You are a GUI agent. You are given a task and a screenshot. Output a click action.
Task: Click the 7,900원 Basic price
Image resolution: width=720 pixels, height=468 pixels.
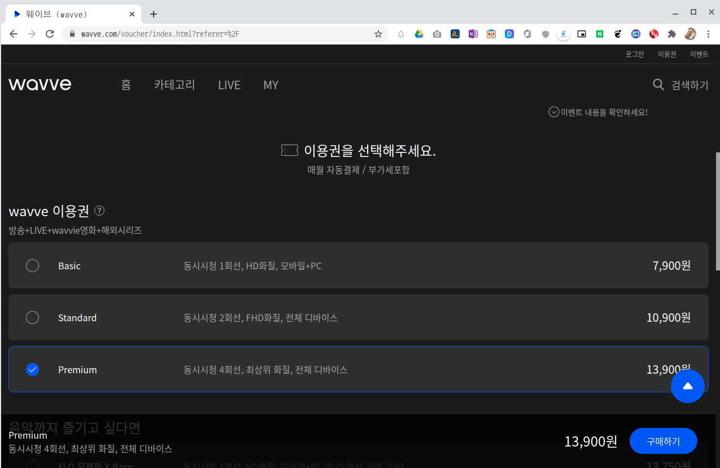[671, 266]
